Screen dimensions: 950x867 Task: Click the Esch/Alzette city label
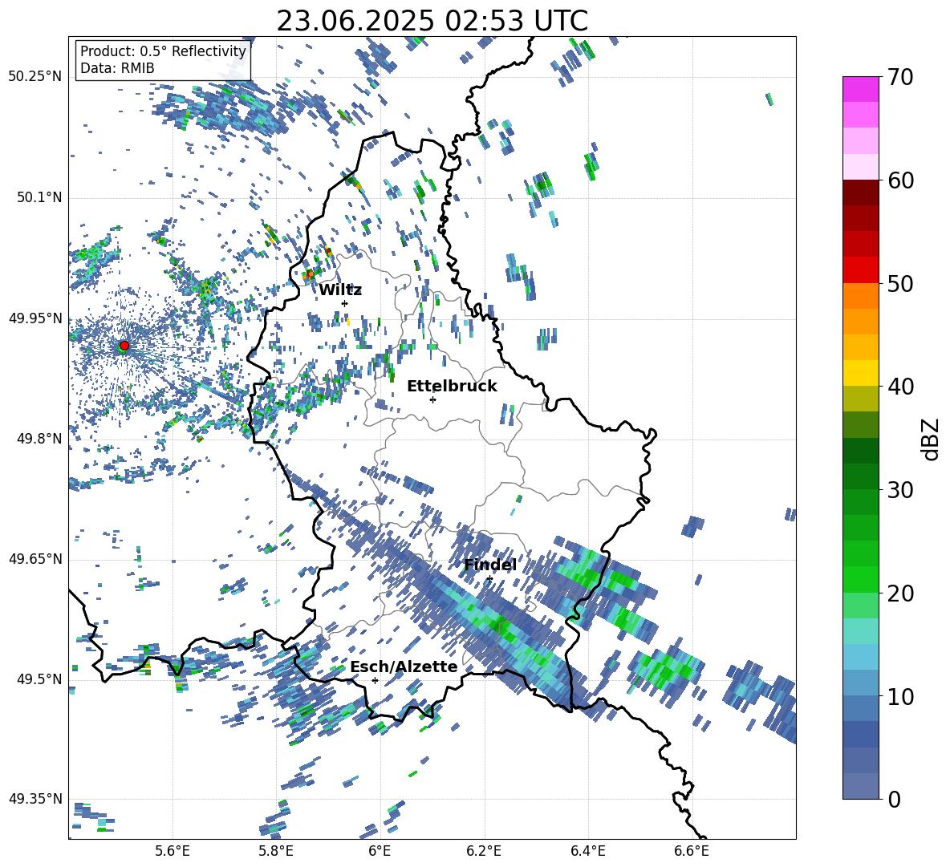(x=404, y=667)
